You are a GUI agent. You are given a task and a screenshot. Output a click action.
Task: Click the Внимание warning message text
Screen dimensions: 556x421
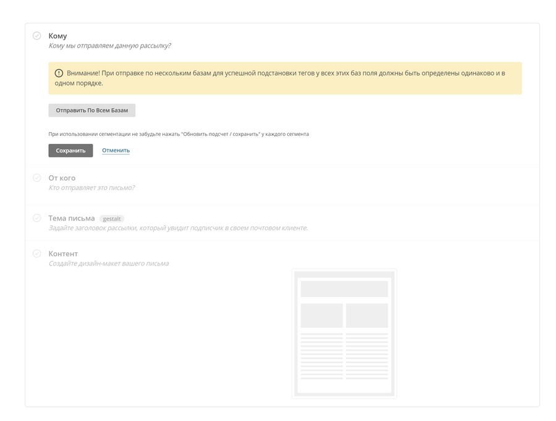coord(285,78)
